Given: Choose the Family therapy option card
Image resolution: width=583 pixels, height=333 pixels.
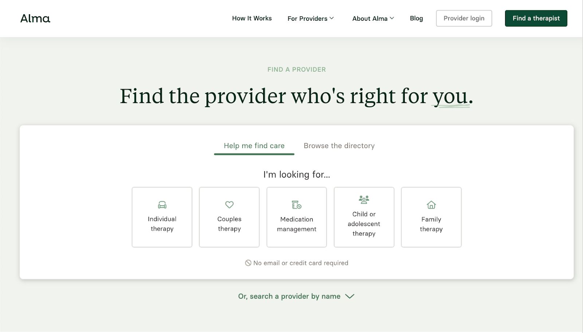Looking at the screenshot, I should pos(431,217).
